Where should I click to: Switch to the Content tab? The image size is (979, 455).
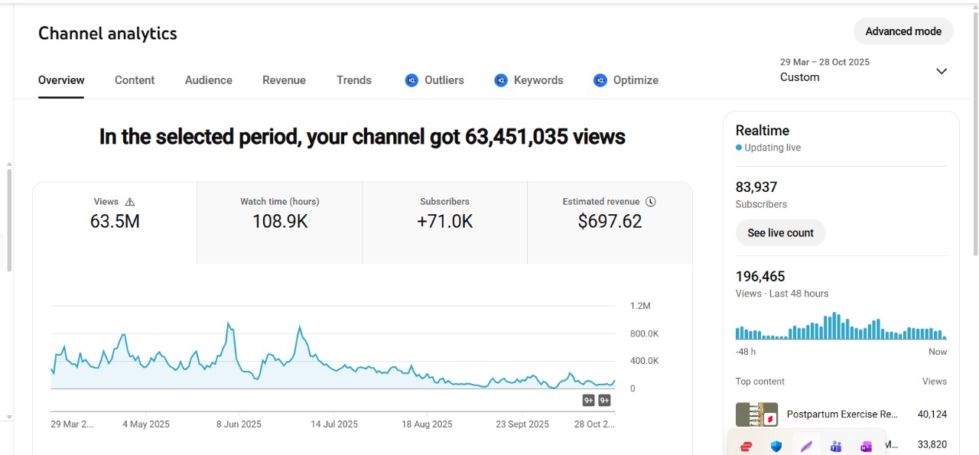click(x=135, y=80)
